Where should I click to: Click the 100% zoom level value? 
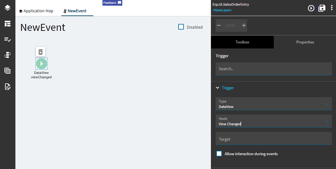click(230, 25)
